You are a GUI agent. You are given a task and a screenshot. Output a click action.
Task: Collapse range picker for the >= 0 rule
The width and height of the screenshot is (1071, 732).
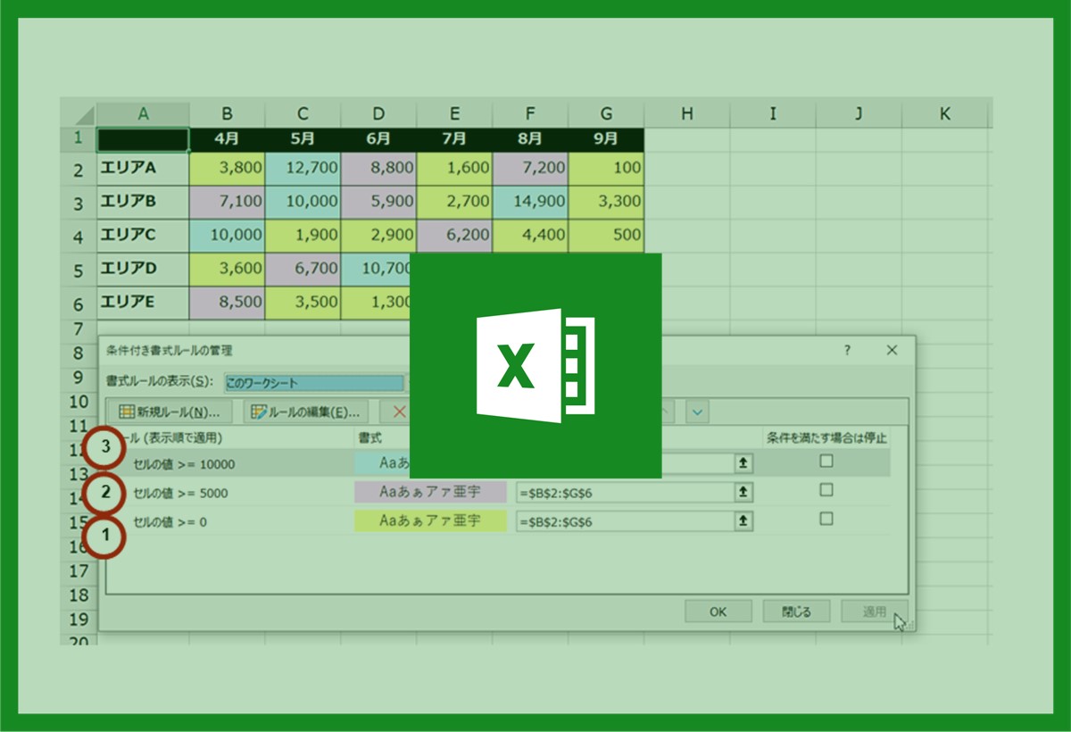[742, 521]
